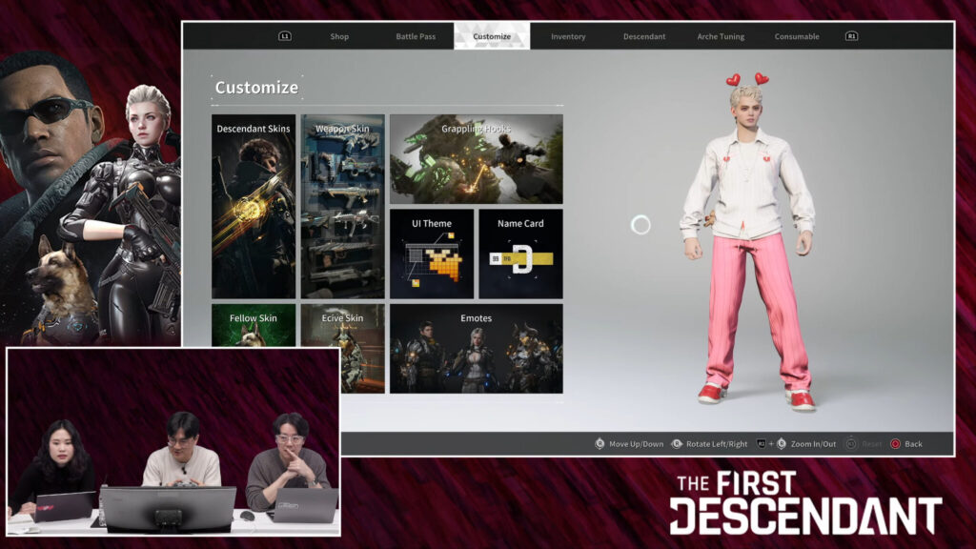
Task: Click the Rotate Left/Right stick icon
Action: [677, 444]
